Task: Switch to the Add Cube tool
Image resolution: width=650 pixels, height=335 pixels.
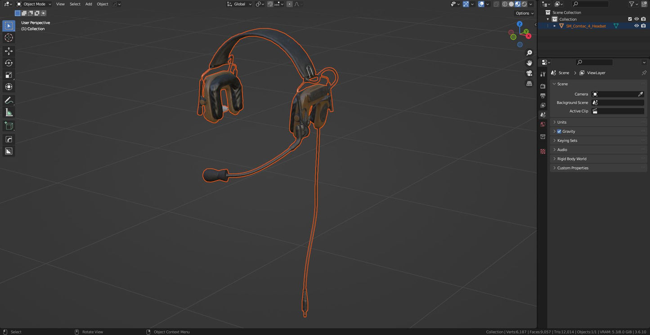Action: click(x=9, y=125)
